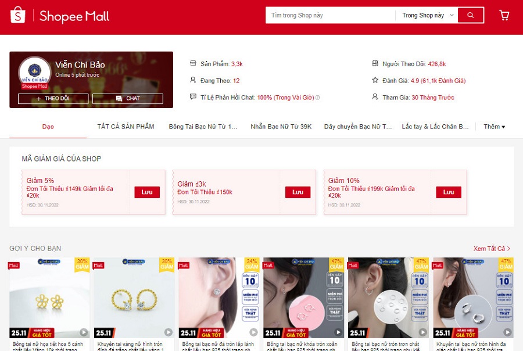
Task: Open 'Xem Tất Cả' chevron link
Action: (492, 249)
